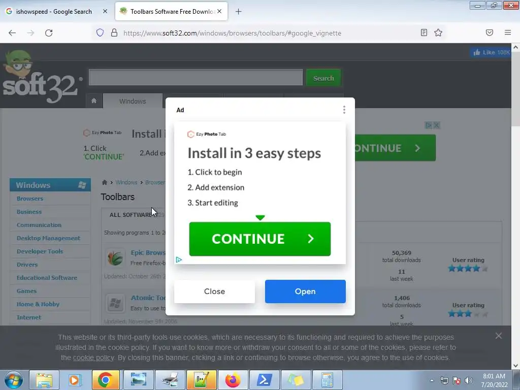Viewport: 520px width, 390px height.
Task: Open PowerShell from the taskbar
Action: (264, 380)
